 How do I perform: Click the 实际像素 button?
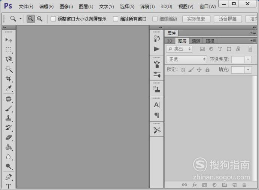coord(196,19)
